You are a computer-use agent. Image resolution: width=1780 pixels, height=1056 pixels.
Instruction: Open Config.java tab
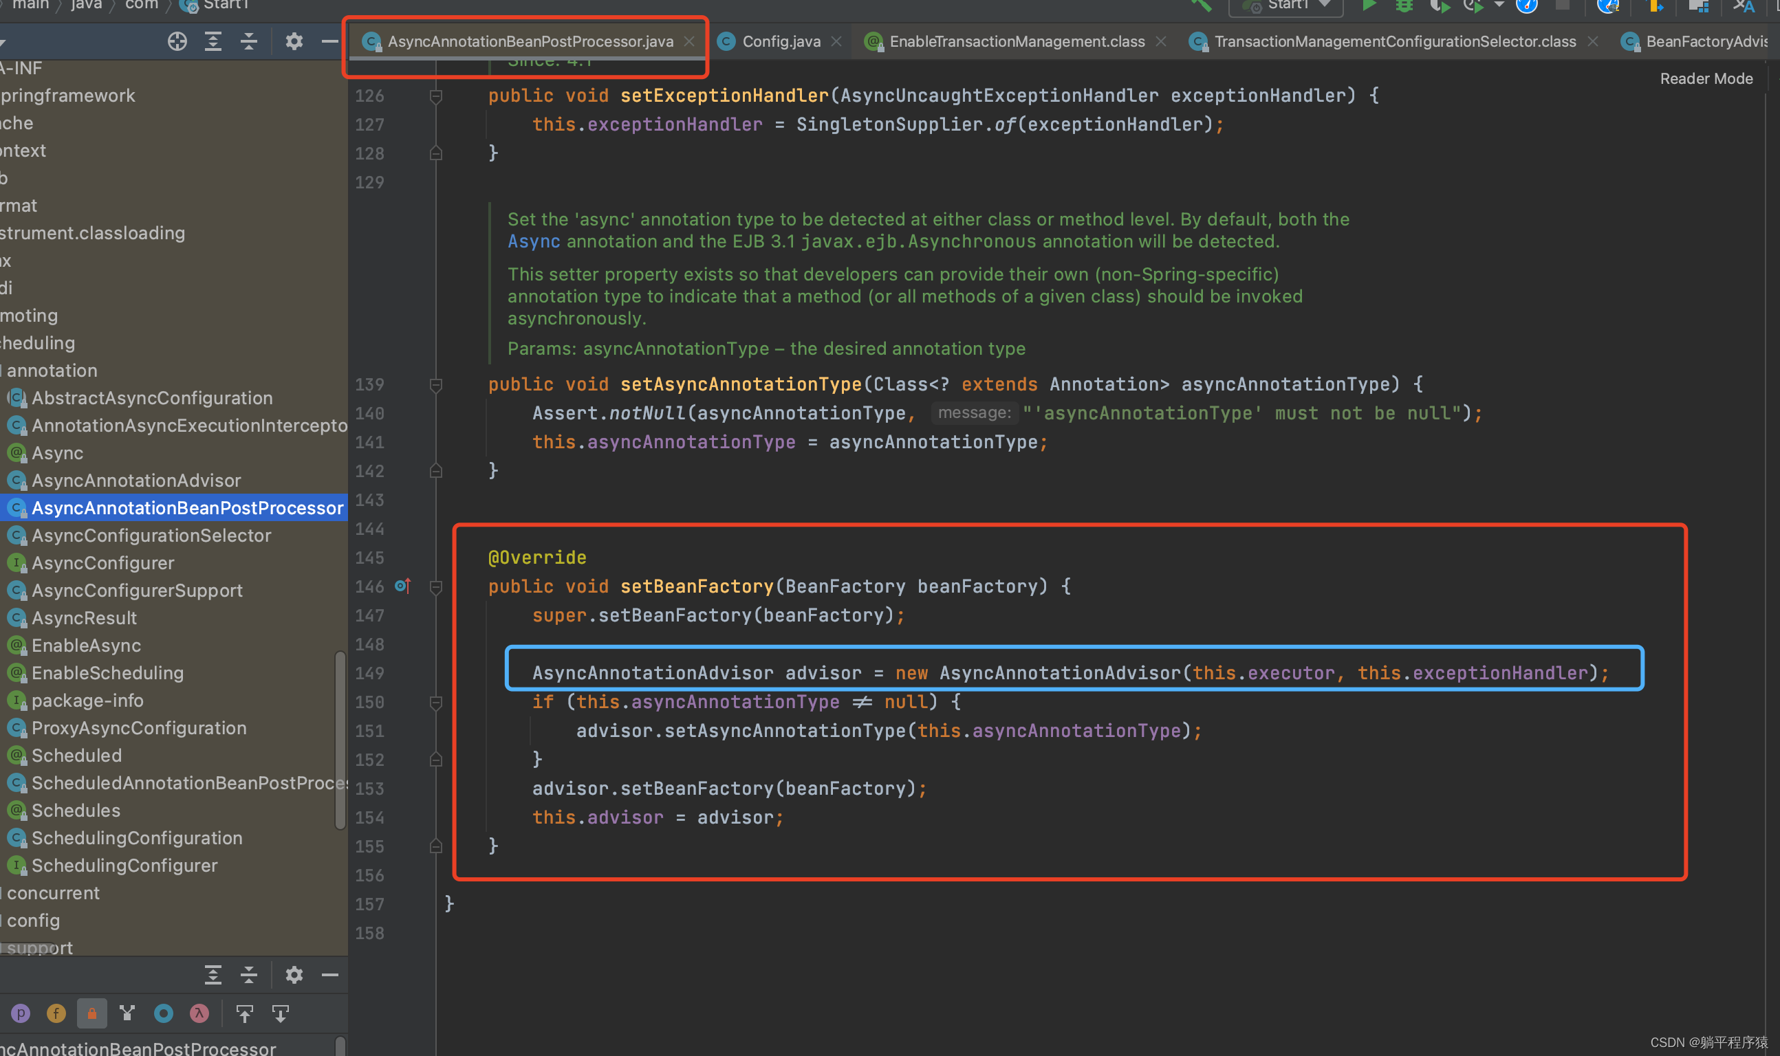click(778, 41)
